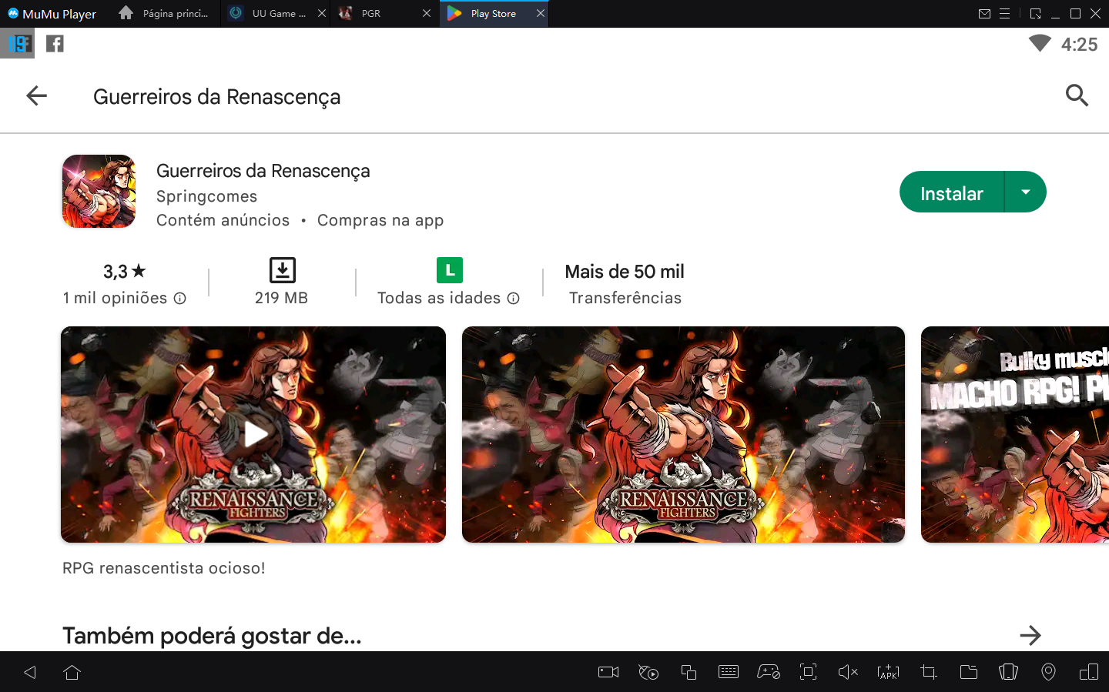Open the second Renaissance Fighters screenshot
The height and width of the screenshot is (692, 1109).
pyautogui.click(x=683, y=434)
